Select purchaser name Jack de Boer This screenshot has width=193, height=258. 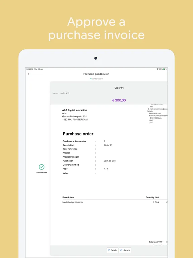pyautogui.click(x=110, y=161)
